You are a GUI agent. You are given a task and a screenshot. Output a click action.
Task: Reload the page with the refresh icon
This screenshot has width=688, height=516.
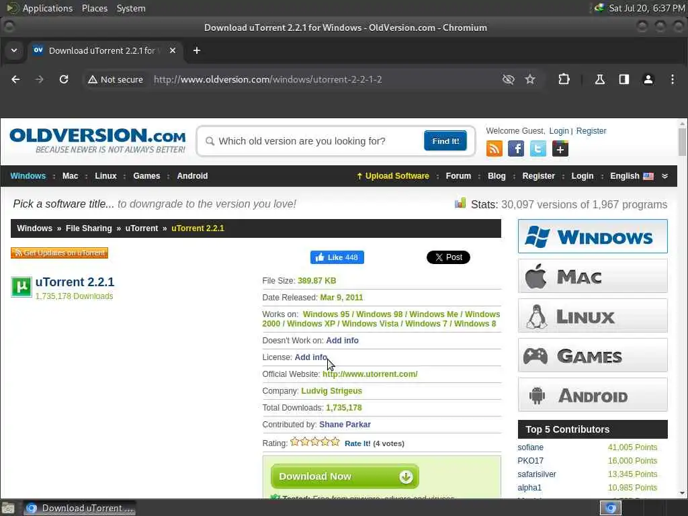pos(64,79)
